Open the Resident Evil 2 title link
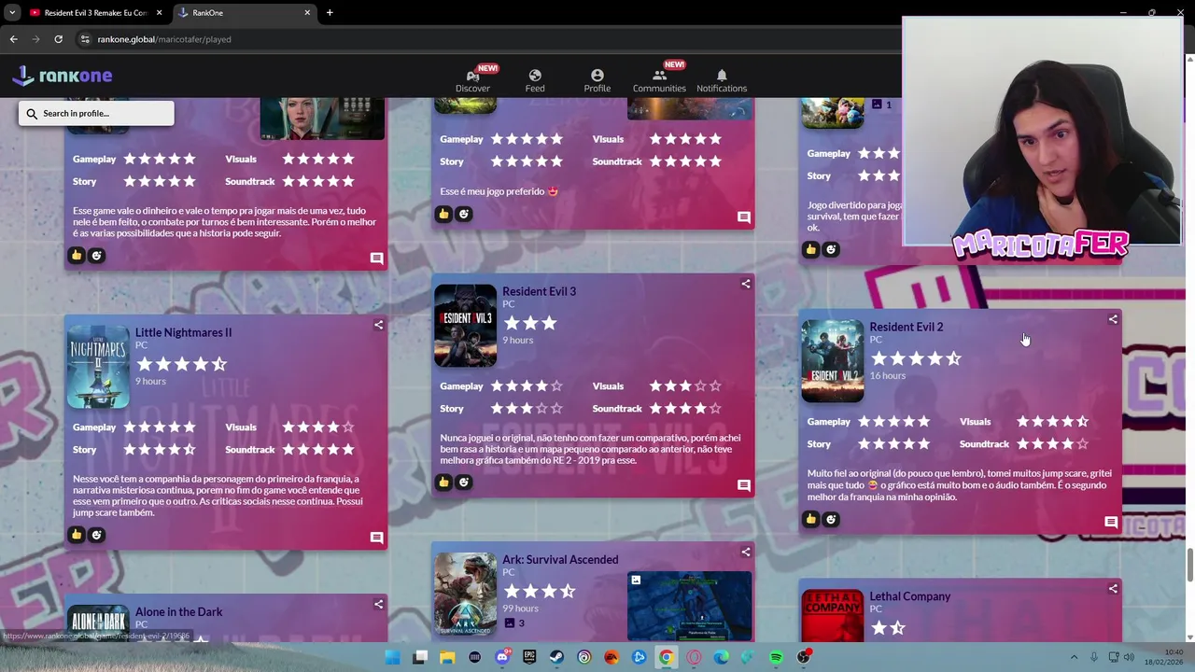The height and width of the screenshot is (672, 1195). pos(906,327)
